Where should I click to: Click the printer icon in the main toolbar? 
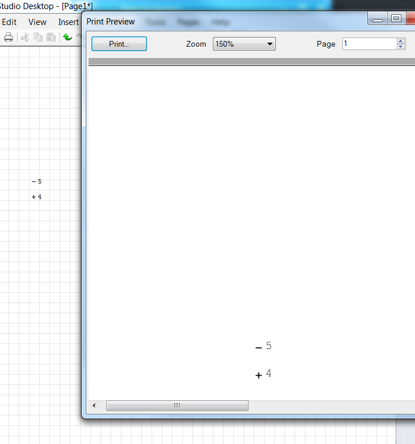9,38
